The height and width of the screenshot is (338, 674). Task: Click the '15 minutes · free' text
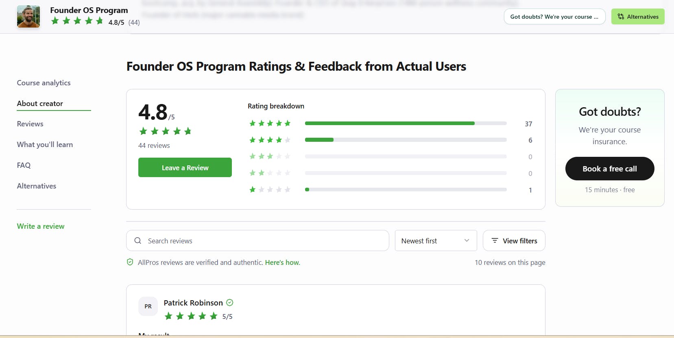tap(610, 190)
